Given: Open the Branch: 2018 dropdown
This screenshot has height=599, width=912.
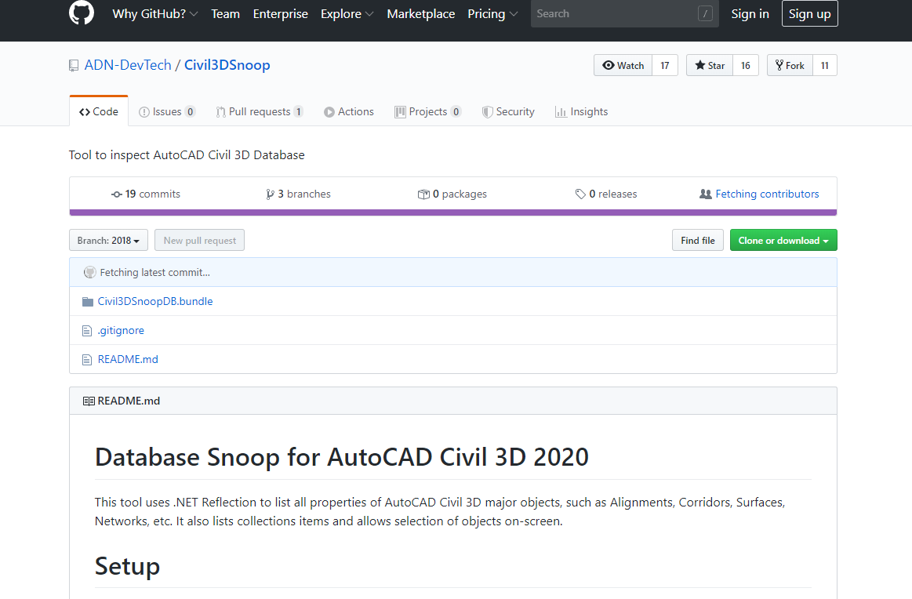Looking at the screenshot, I should point(108,240).
